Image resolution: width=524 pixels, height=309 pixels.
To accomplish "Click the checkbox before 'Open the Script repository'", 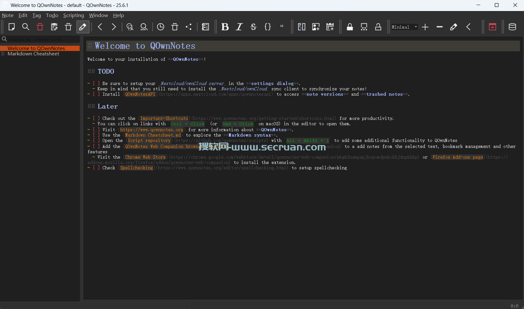I will pos(96,140).
